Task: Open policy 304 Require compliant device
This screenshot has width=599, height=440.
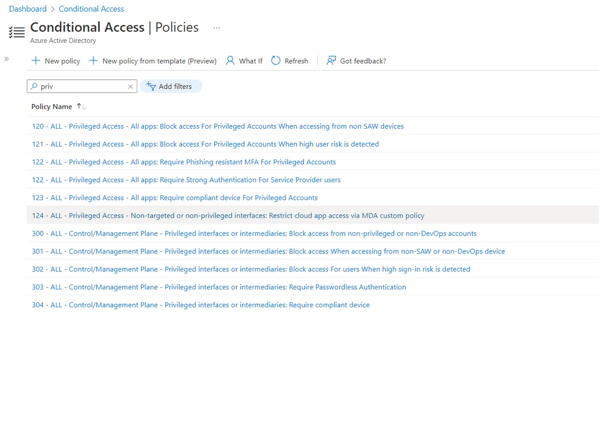Action: tap(201, 305)
